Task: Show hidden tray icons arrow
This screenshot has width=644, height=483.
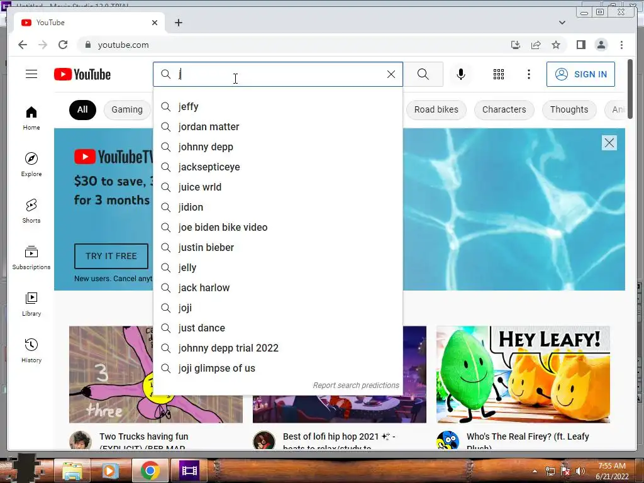Action: pos(535,472)
